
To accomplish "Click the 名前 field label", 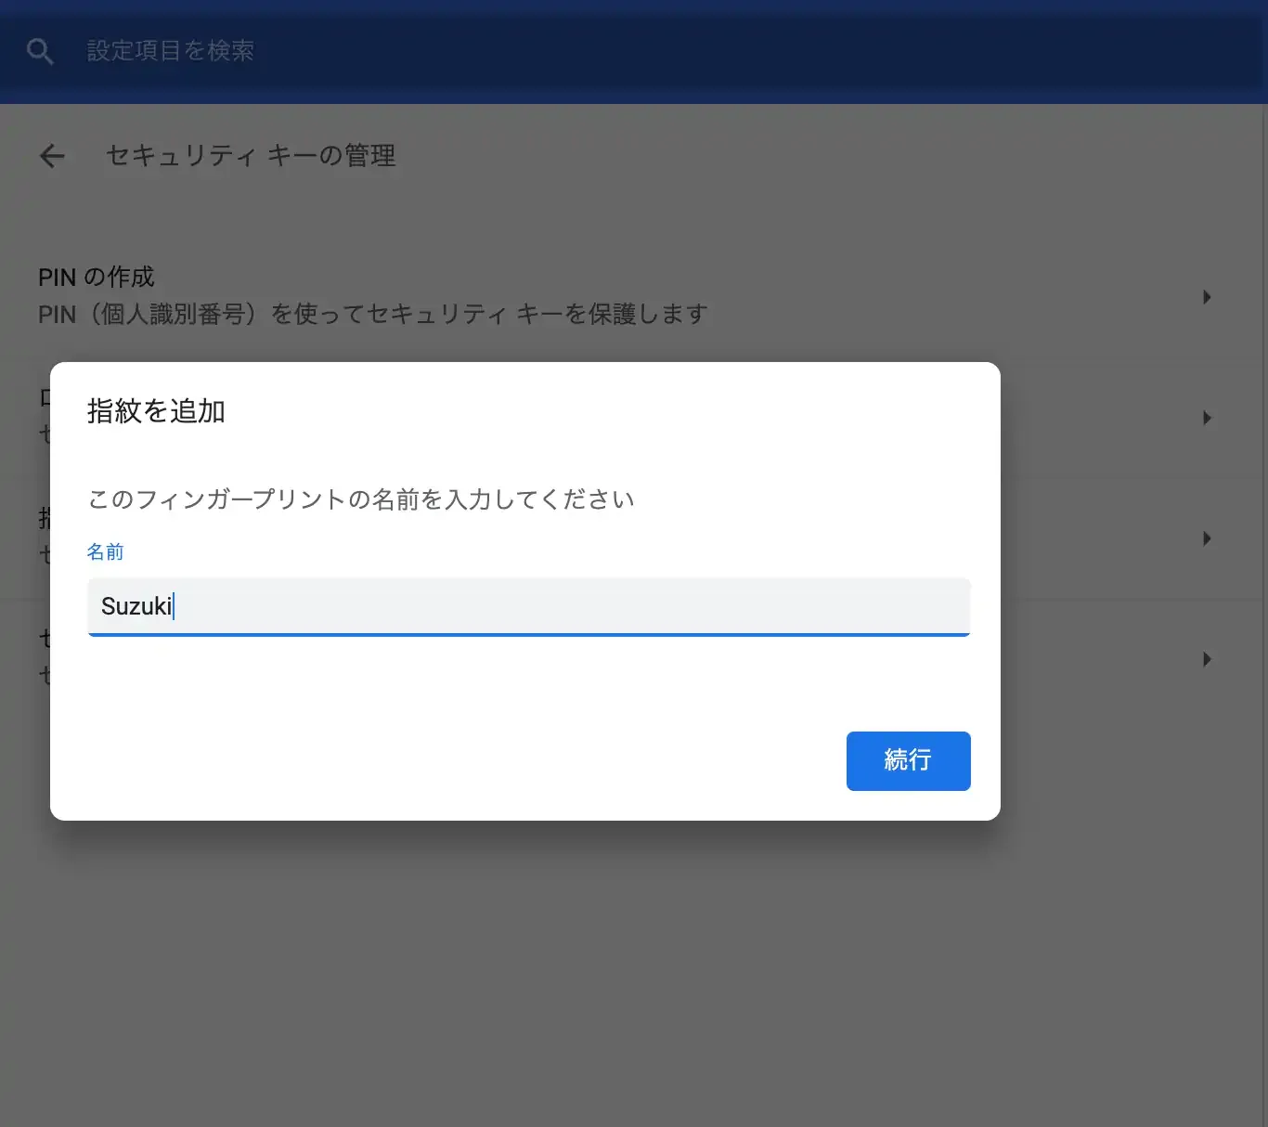I will 105,552.
